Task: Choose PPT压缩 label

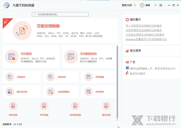Action: click(44, 115)
